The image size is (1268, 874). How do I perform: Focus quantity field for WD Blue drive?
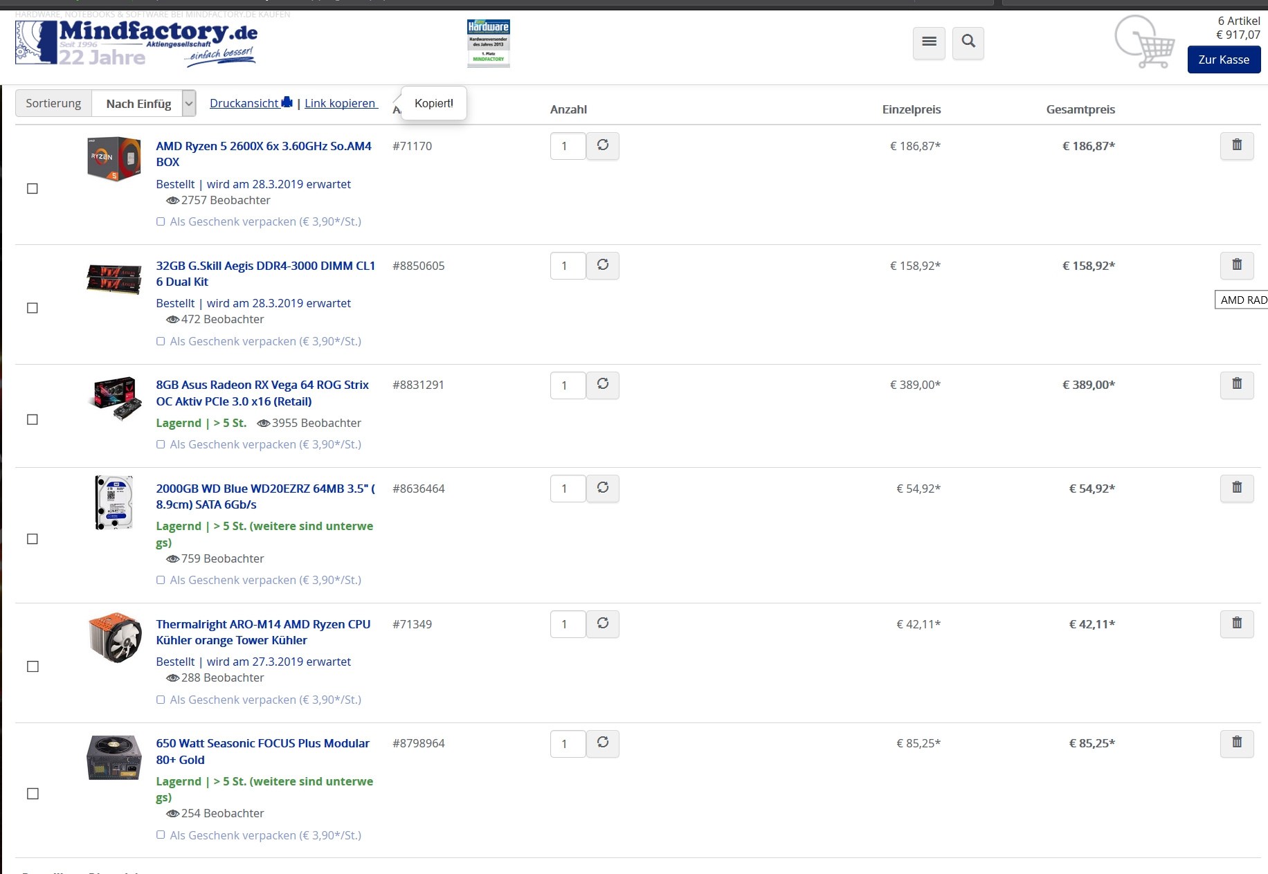(x=568, y=489)
